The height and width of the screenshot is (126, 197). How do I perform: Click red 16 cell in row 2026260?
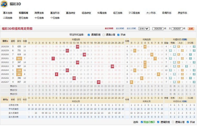click(84, 55)
